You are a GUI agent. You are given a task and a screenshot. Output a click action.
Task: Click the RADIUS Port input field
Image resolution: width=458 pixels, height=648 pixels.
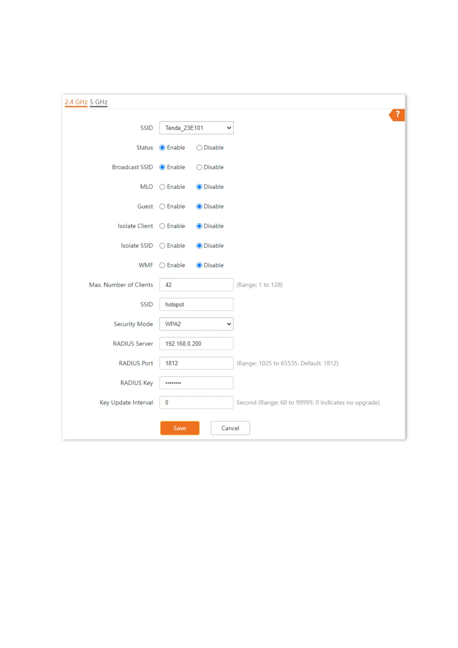(196, 363)
